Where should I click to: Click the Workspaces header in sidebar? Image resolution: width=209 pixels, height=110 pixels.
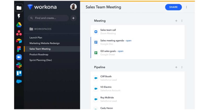tap(40, 29)
